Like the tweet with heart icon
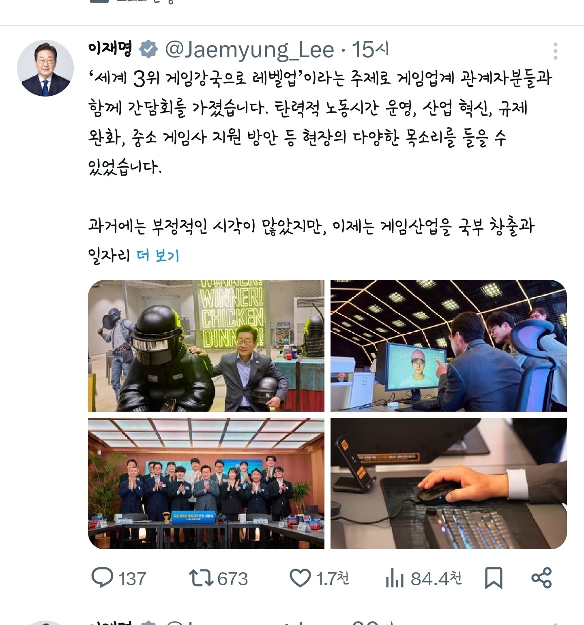 pos(300,578)
